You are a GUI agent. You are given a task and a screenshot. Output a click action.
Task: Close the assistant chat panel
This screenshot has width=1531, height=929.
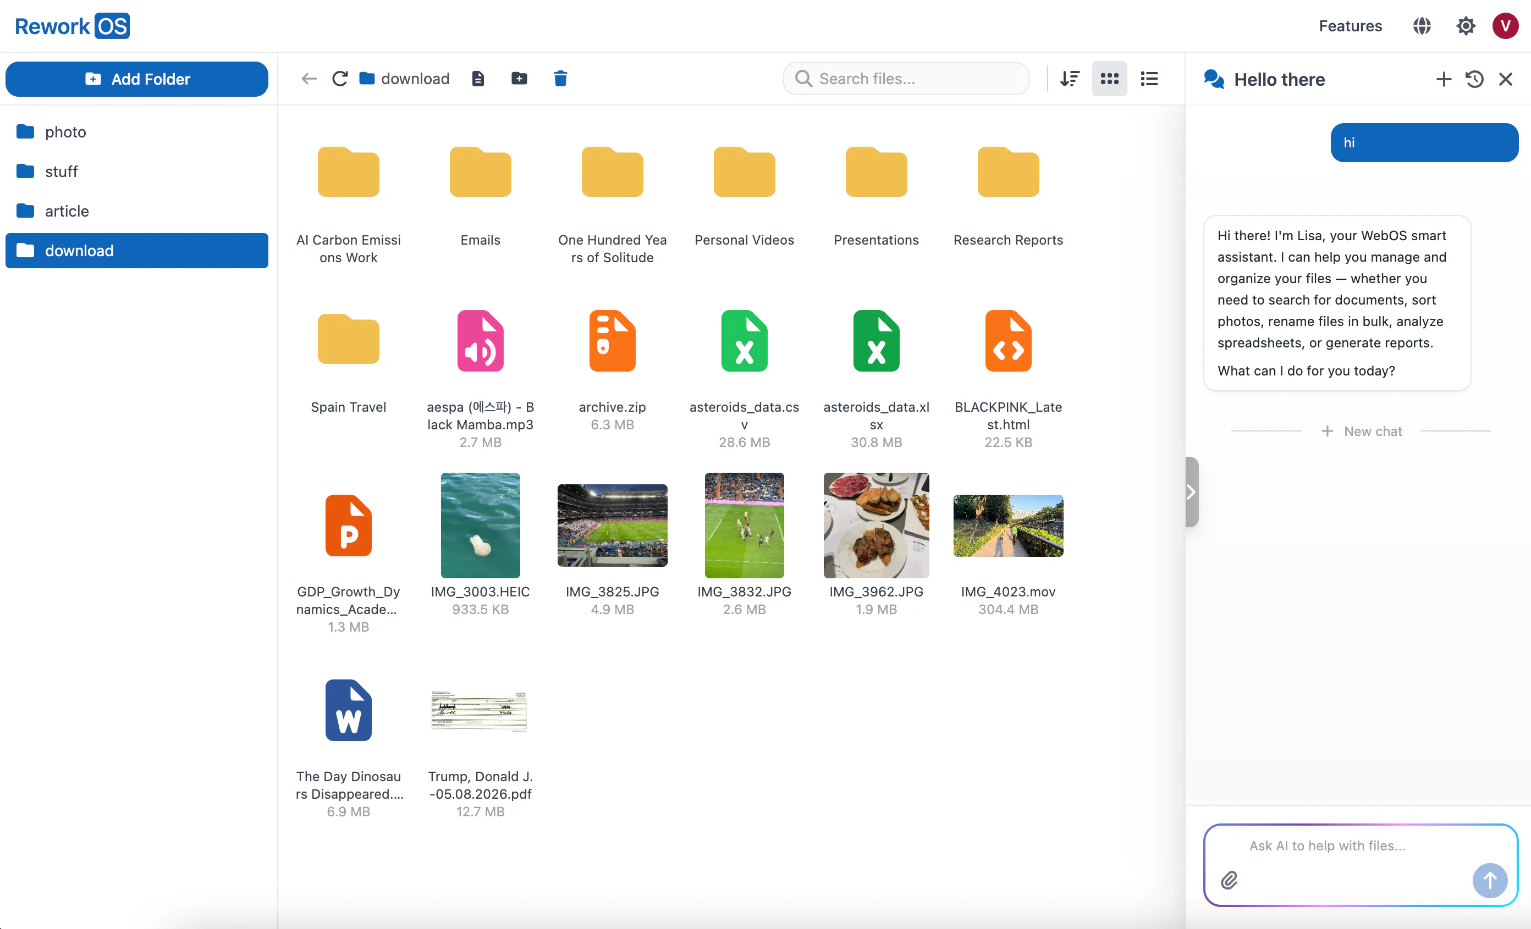[1506, 80]
